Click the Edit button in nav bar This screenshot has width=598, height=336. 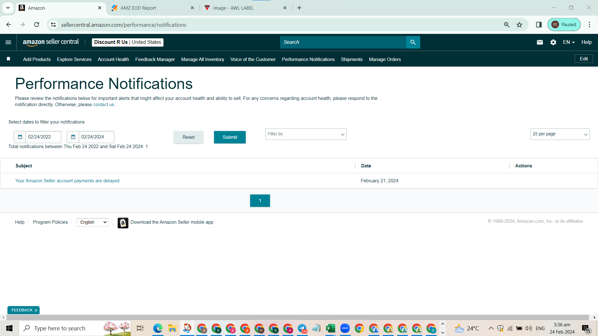[x=584, y=59]
